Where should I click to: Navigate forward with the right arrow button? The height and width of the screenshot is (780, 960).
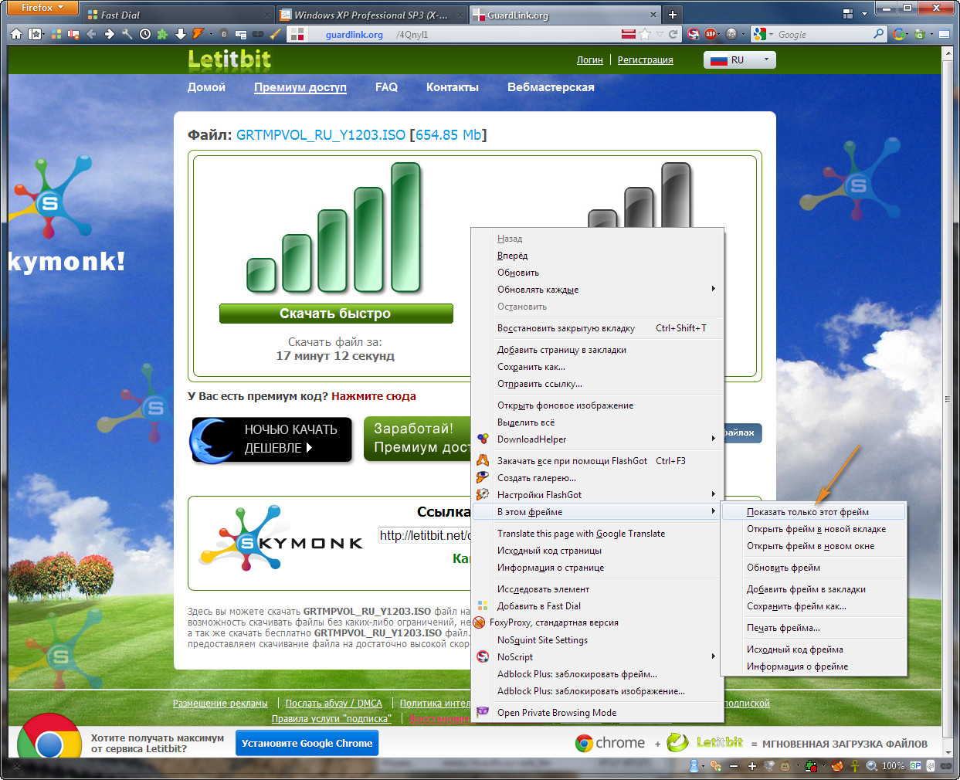pyautogui.click(x=110, y=34)
